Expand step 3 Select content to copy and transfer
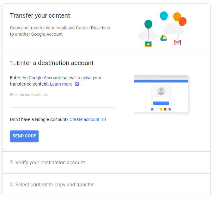This screenshot has width=213, height=199. tap(106, 184)
